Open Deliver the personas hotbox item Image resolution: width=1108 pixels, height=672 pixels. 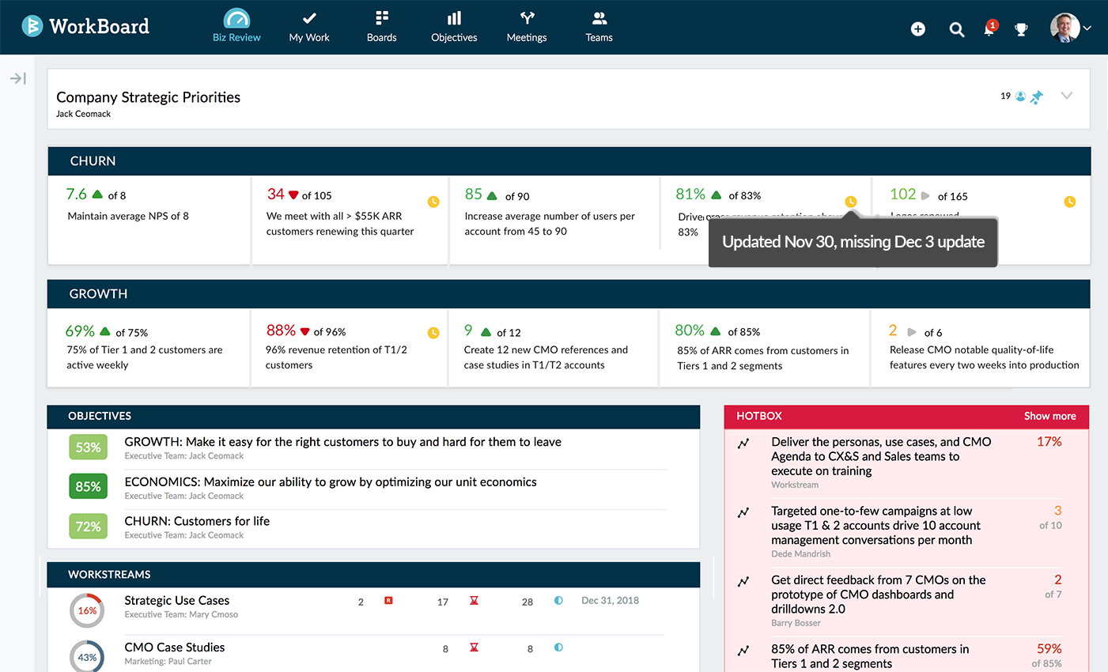[881, 456]
